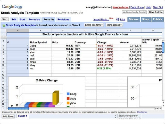Click the % Price Change chart title
165x124 pixels.
(x=47, y=80)
